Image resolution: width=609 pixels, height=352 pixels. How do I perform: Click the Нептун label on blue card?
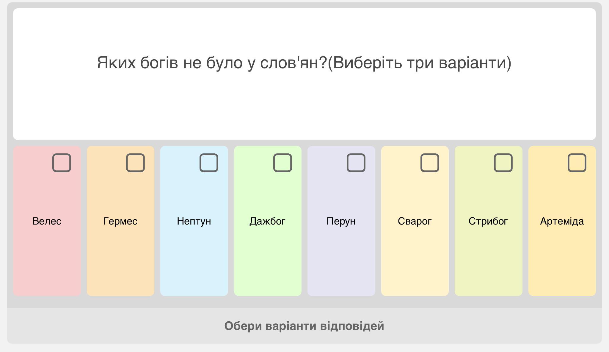(194, 221)
